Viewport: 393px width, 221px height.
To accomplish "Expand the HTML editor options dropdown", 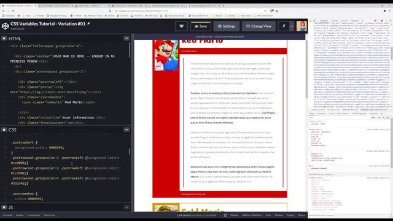I will (126, 38).
